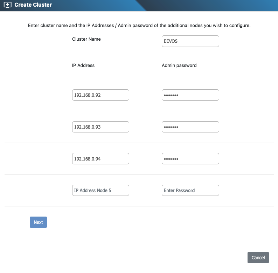
Task: Click the Cluster Name field containing EEVOS
Action: click(190, 41)
